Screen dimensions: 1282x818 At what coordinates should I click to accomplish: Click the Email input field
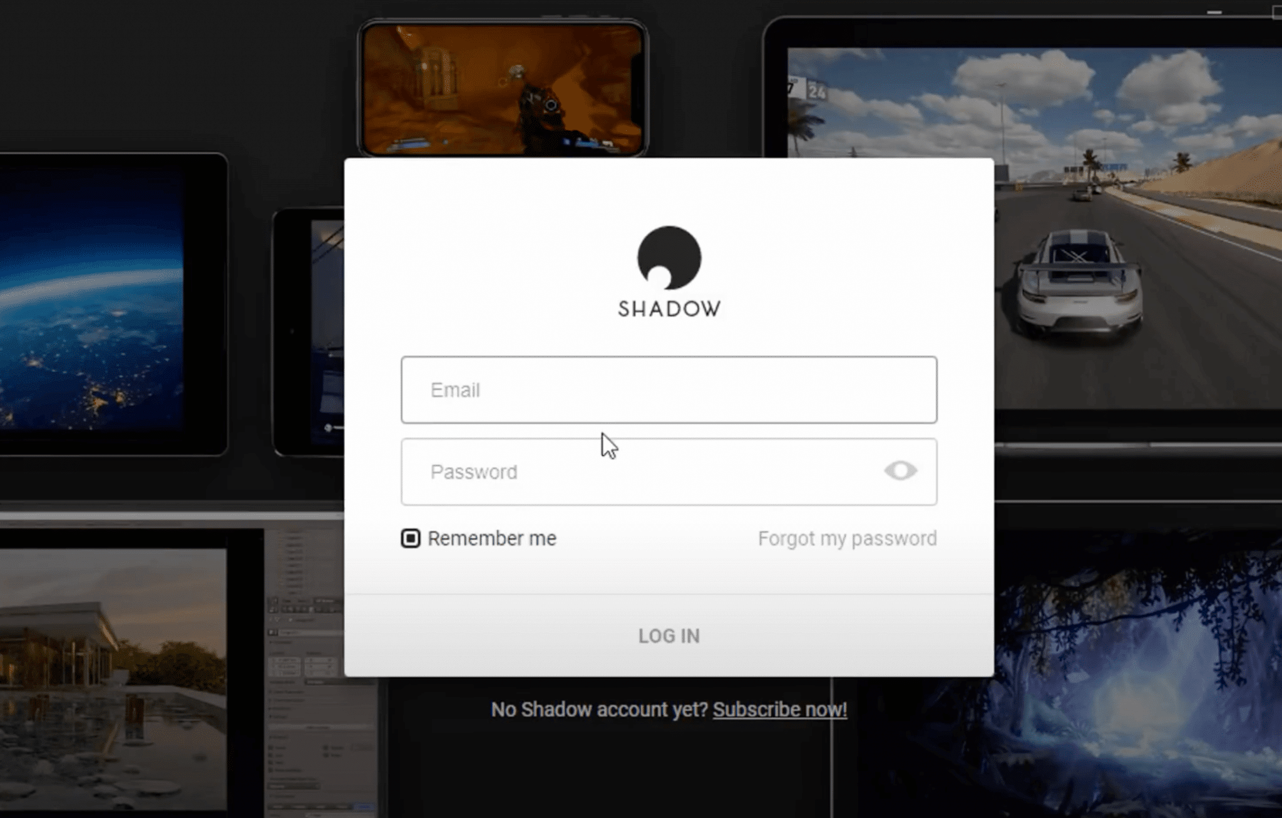point(669,390)
